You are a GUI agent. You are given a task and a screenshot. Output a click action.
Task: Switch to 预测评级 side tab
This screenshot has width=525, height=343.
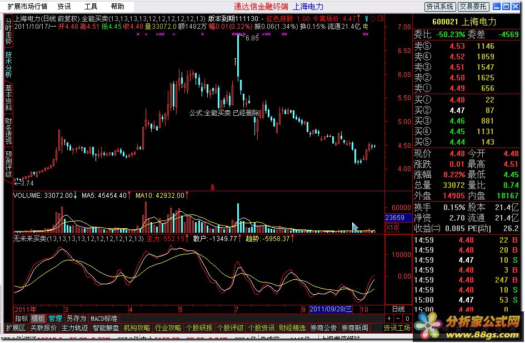(x=8, y=163)
